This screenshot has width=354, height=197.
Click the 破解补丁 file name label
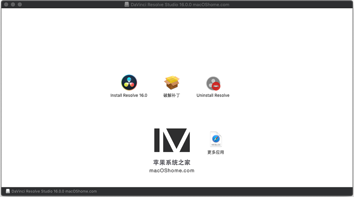point(172,95)
